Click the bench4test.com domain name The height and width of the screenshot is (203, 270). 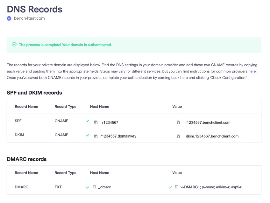click(29, 18)
